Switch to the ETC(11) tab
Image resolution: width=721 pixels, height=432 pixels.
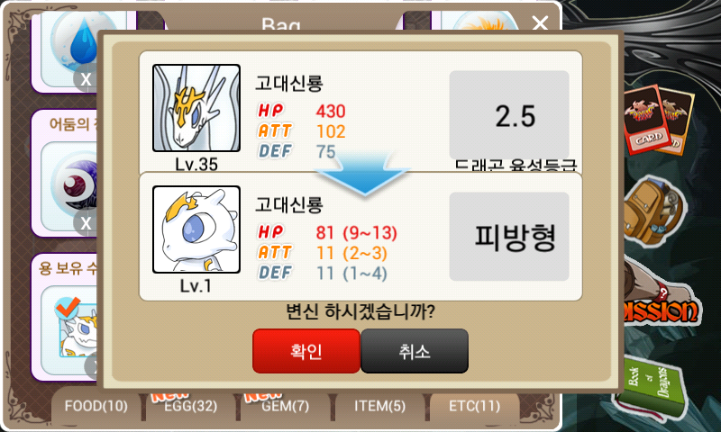pos(475,406)
